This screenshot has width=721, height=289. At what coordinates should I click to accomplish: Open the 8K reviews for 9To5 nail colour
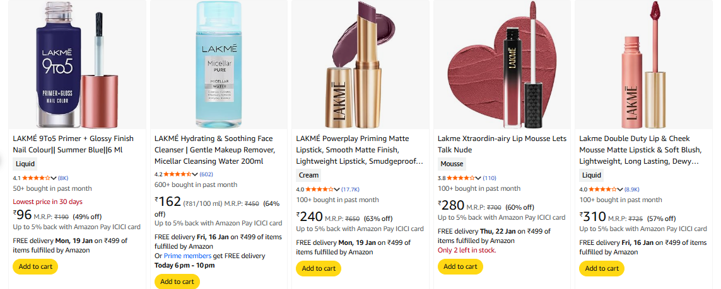pyautogui.click(x=63, y=178)
